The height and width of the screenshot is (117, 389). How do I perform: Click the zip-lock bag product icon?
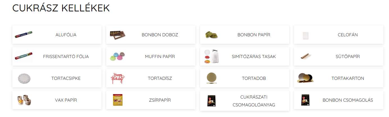[x=211, y=56]
